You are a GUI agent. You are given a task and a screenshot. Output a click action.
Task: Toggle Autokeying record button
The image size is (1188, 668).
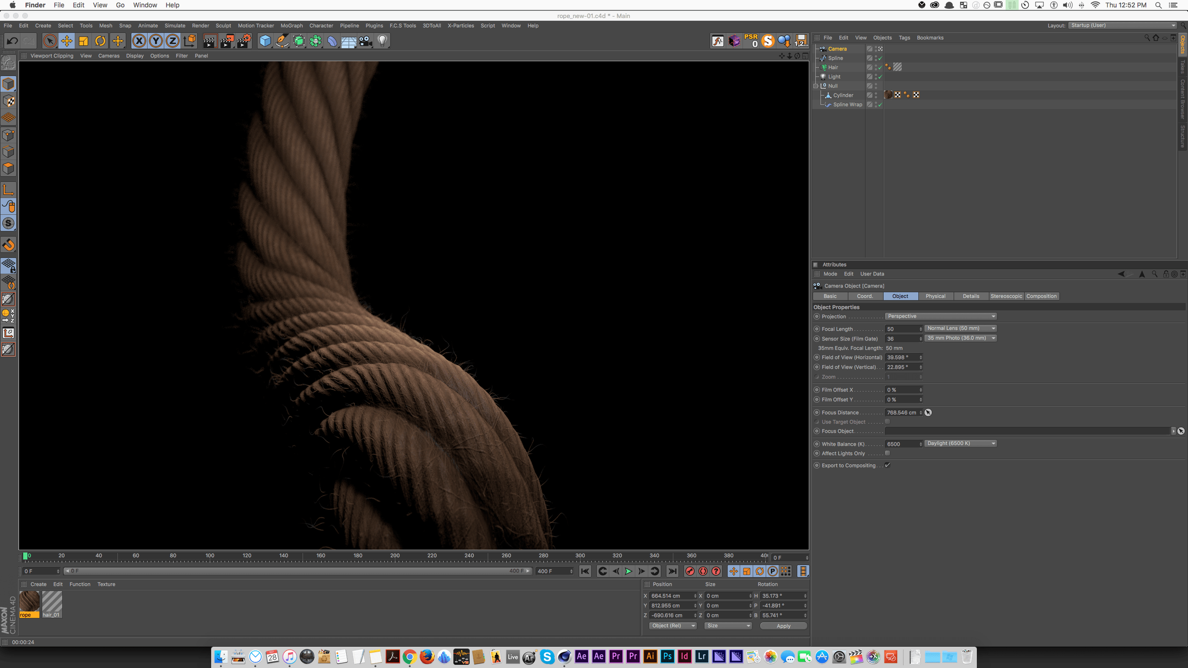click(x=703, y=571)
